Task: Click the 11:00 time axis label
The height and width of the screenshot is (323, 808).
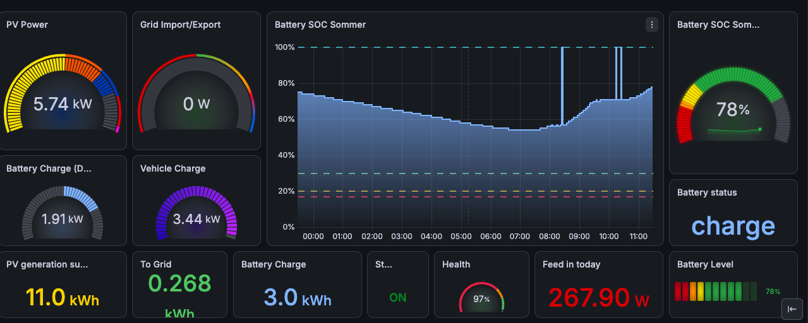Action: [639, 237]
